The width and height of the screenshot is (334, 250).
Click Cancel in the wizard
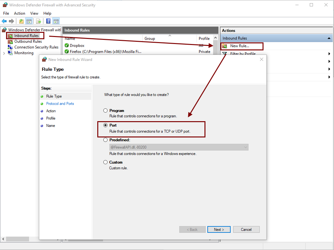click(x=246, y=230)
